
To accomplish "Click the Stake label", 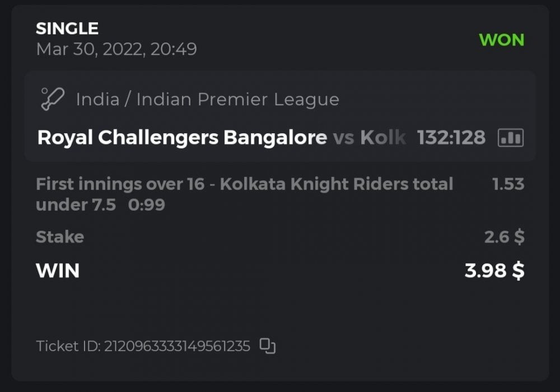I will pos(60,237).
